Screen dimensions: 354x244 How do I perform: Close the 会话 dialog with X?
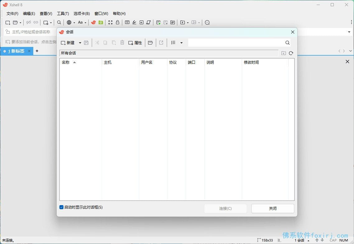click(x=293, y=32)
